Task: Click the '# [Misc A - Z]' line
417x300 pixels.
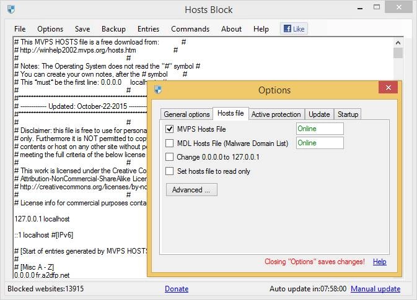Action: tap(34, 267)
